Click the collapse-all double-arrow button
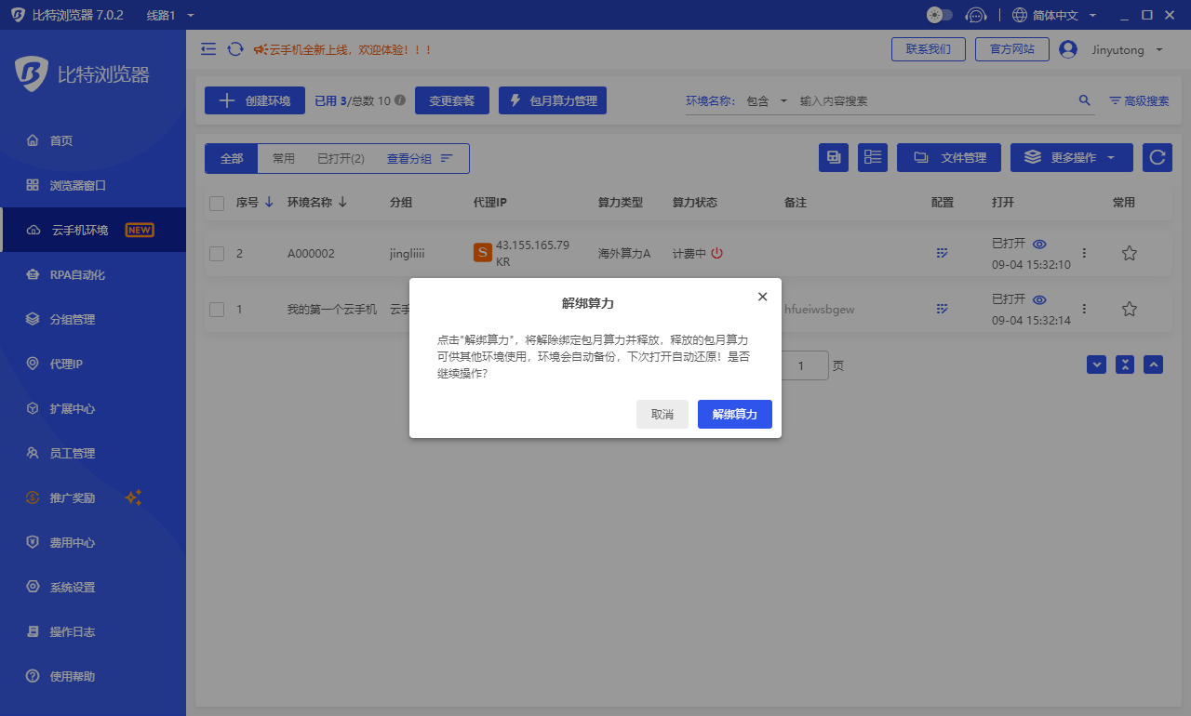Image resolution: width=1191 pixels, height=716 pixels. [x=1125, y=365]
